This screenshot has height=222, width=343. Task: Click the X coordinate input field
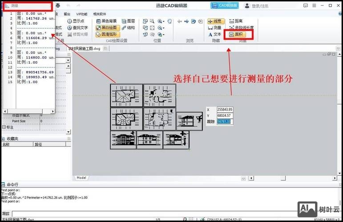click(x=225, y=110)
